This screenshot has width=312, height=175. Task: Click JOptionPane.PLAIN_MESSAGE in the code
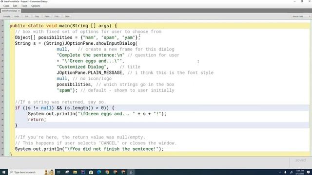point(89,72)
